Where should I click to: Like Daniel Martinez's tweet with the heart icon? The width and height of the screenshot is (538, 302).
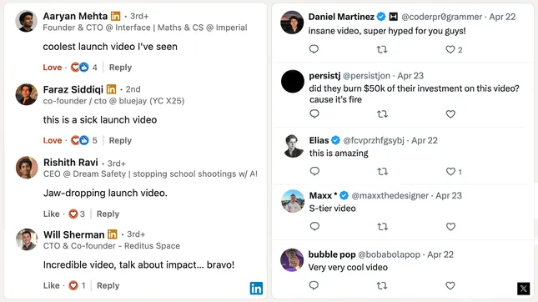450,49
